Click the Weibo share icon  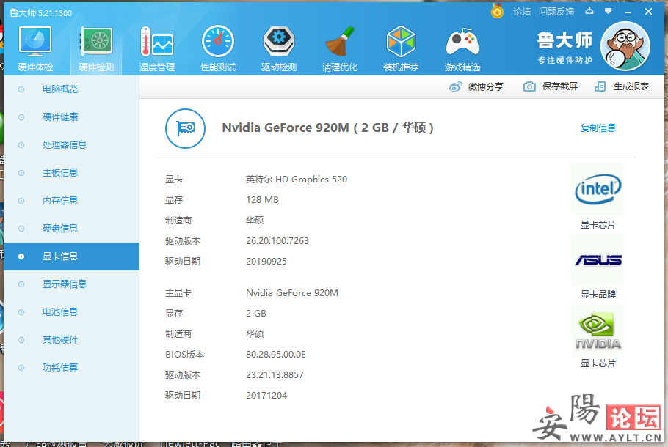pyautogui.click(x=455, y=86)
